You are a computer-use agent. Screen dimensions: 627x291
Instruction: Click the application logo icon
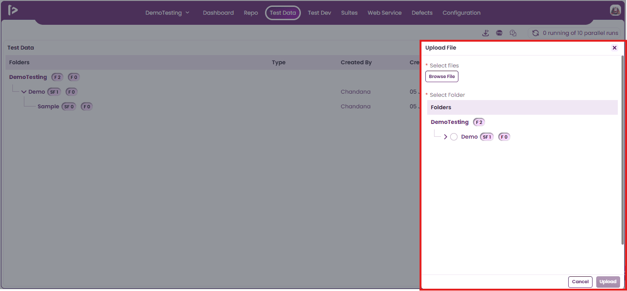[13, 10]
